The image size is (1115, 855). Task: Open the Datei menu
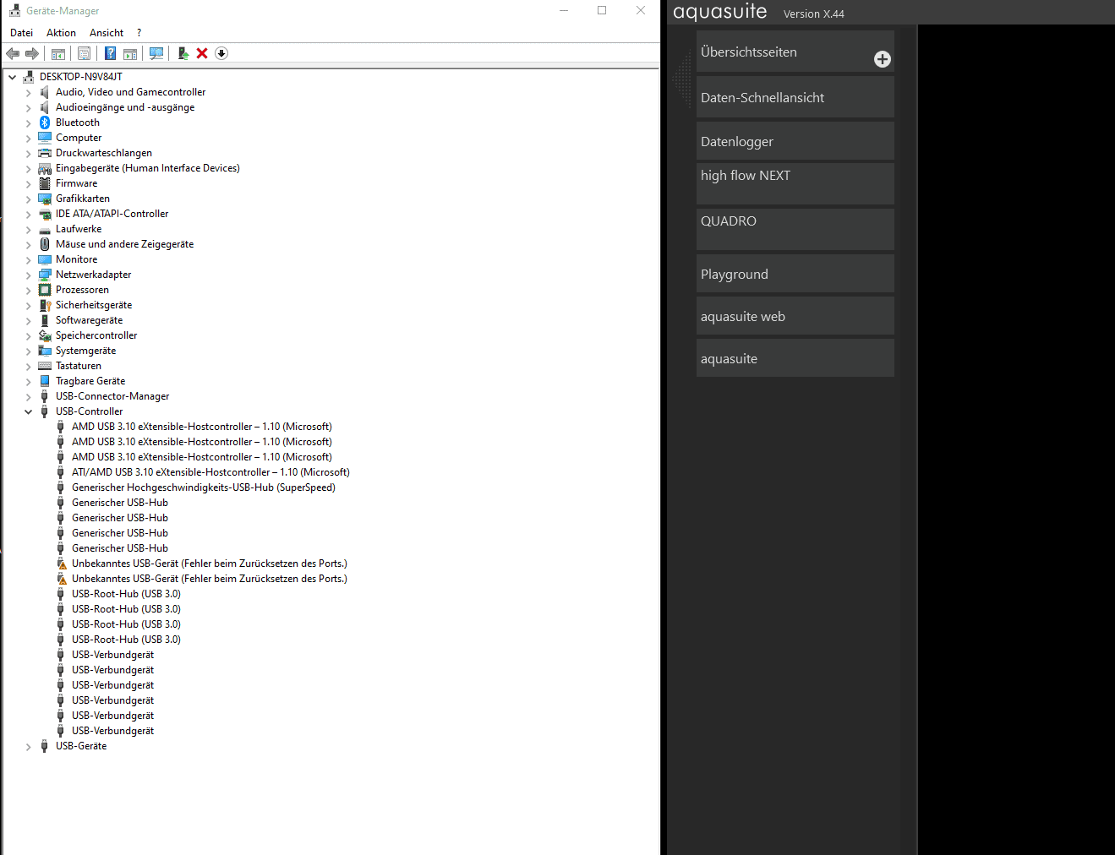[21, 33]
